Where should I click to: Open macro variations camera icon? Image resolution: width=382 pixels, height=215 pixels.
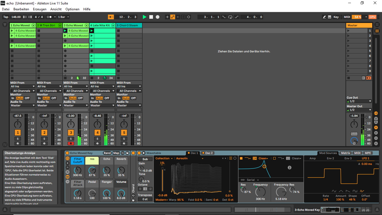[x=67, y=172]
